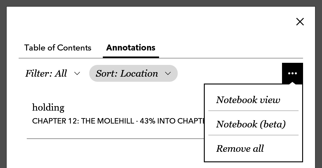The height and width of the screenshot is (168, 322).
Task: Click the dimmed backdrop outside the dialog
Action: [3, 90]
